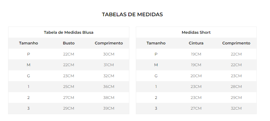
Task: Click the Cintura column header
Action: 196,43
